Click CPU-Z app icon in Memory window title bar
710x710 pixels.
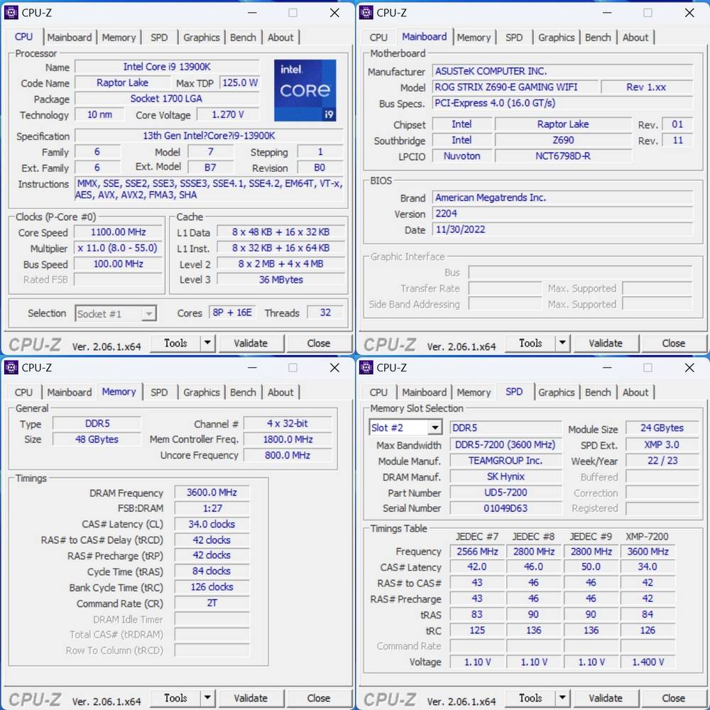[x=11, y=368]
